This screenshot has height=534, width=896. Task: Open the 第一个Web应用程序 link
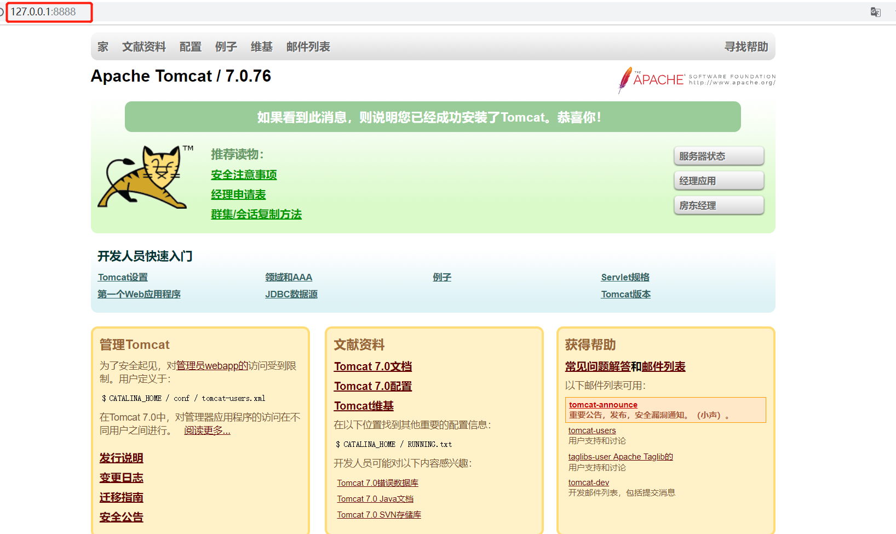[139, 294]
